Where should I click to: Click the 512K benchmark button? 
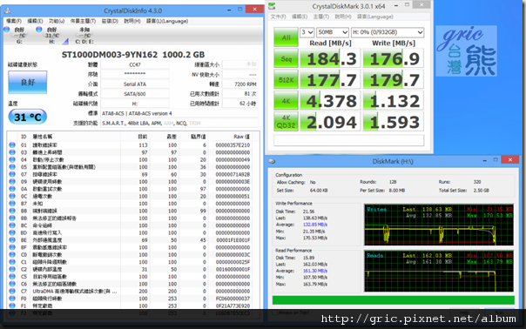(286, 79)
